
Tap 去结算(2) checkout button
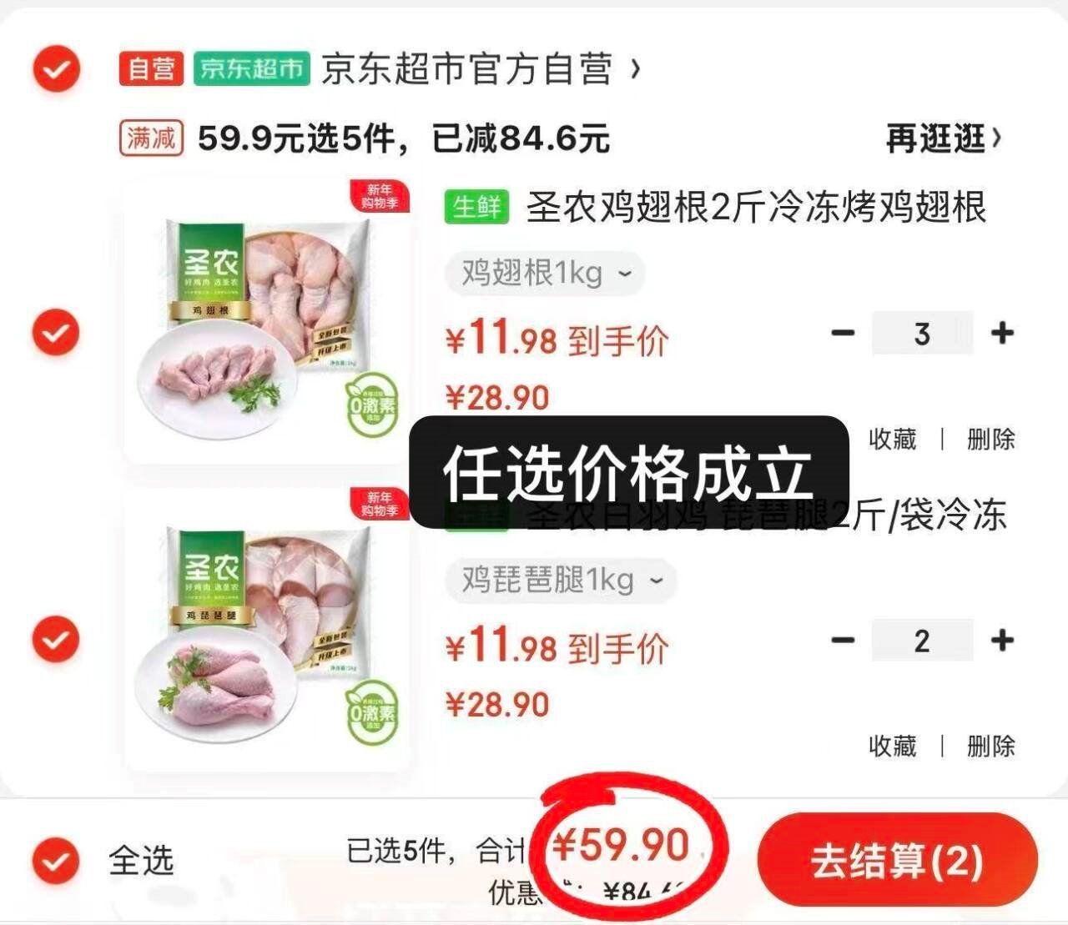click(x=898, y=860)
